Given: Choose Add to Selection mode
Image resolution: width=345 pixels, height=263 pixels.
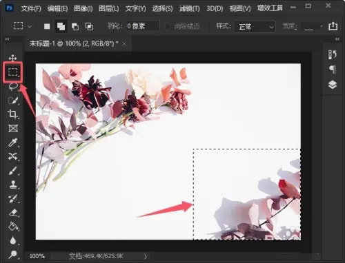Looking at the screenshot, I should tap(61, 26).
